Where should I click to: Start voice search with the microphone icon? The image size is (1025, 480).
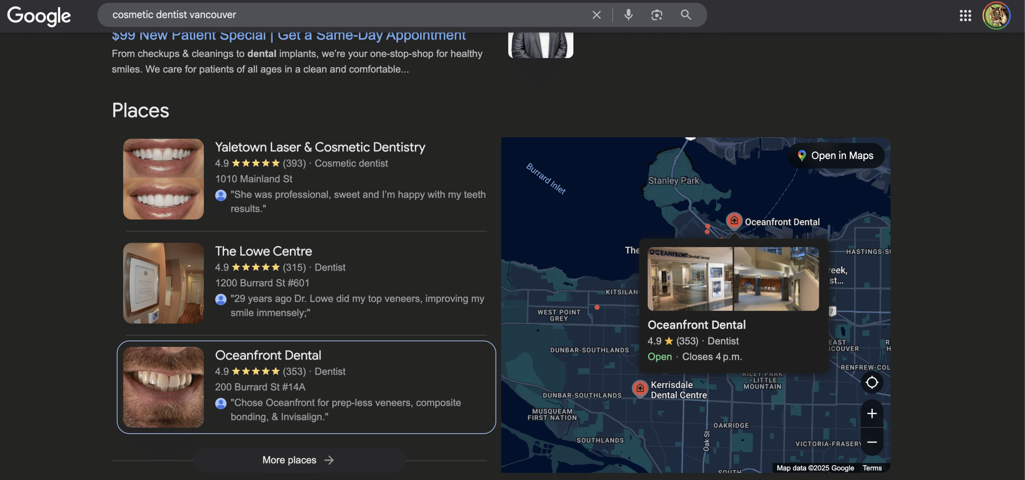[x=629, y=15]
